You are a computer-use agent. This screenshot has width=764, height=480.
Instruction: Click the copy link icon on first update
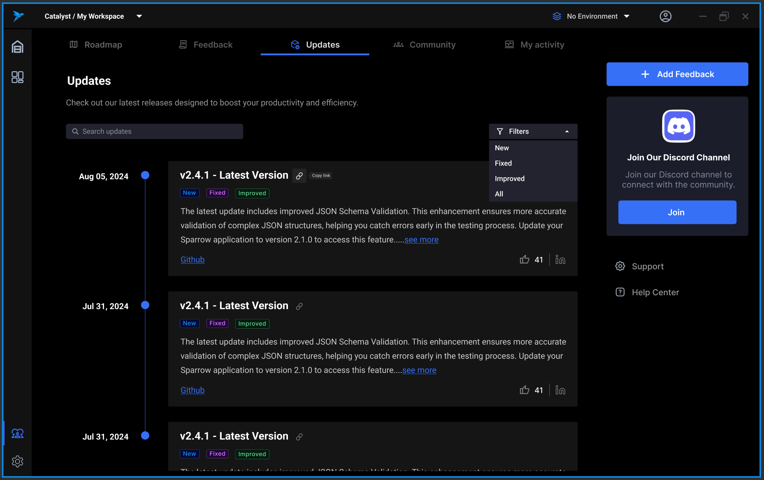tap(299, 176)
